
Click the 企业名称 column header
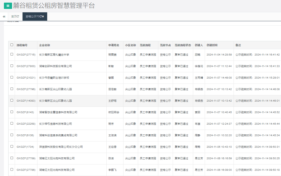pyautogui.click(x=45, y=45)
